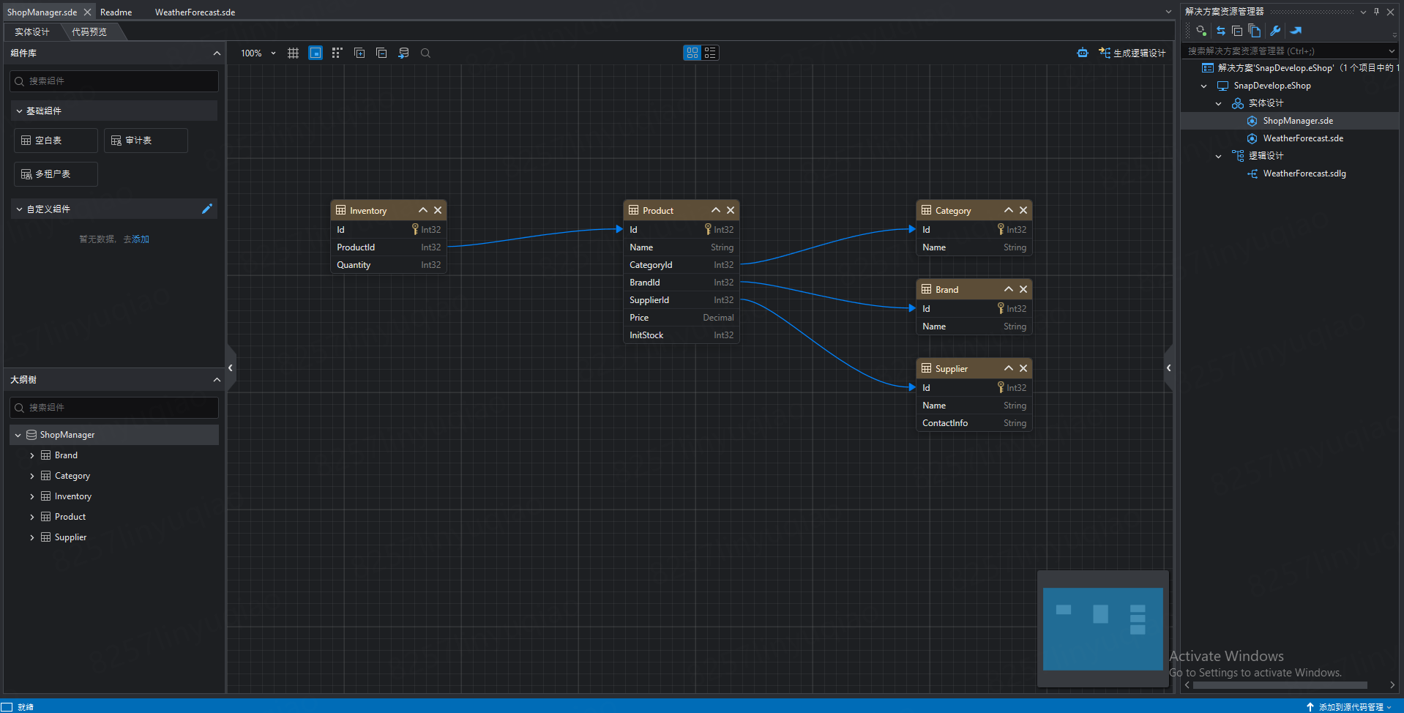Close the Inventory entity card
The width and height of the screenshot is (1404, 713).
pos(438,210)
